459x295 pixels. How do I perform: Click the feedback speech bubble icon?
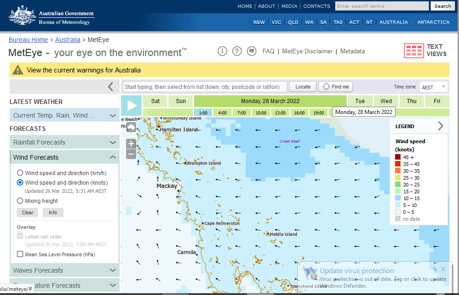tap(252, 51)
